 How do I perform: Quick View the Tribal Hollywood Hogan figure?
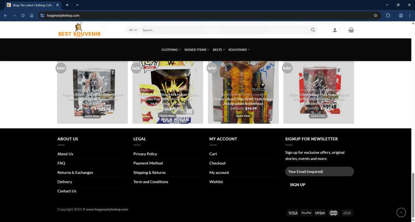[x=318, y=116]
